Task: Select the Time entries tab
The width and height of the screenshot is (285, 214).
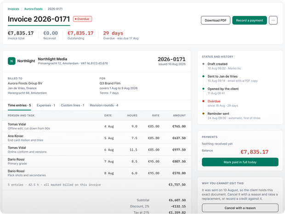Action: (x=19, y=105)
